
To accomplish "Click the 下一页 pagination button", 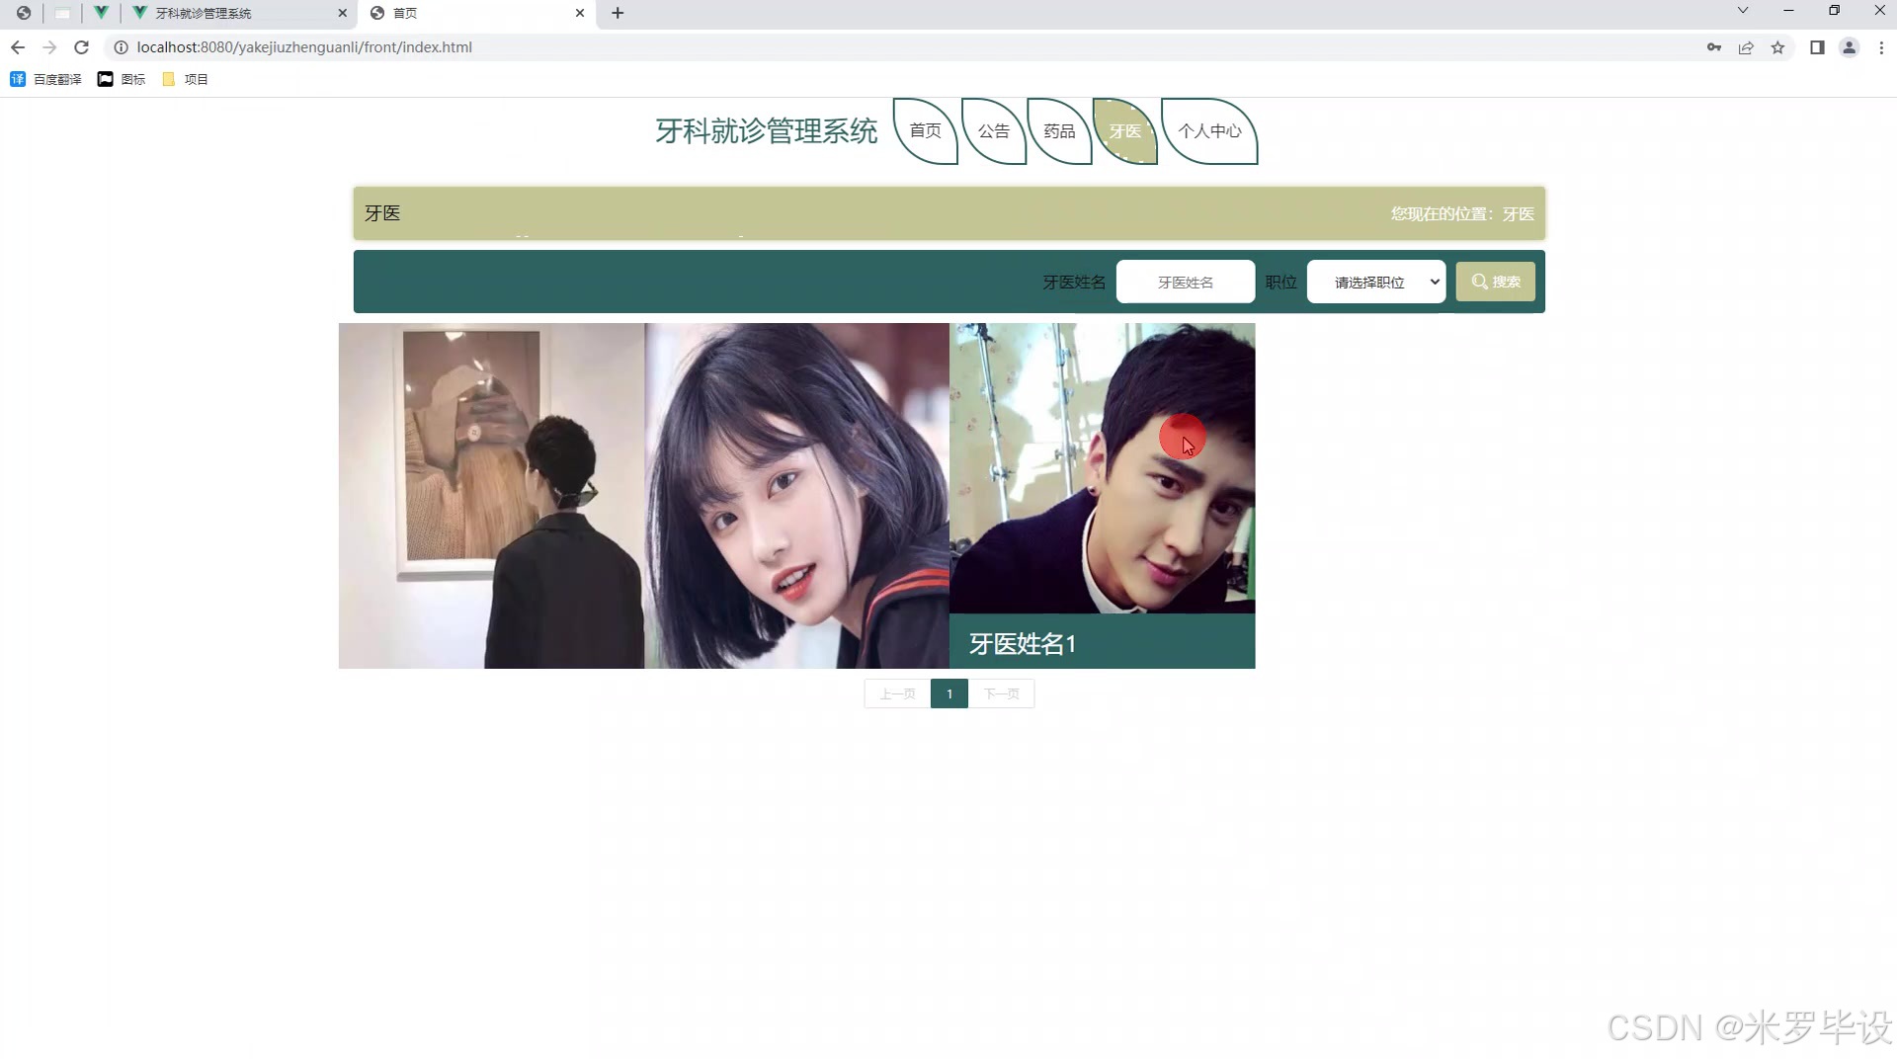I will click(x=1001, y=693).
